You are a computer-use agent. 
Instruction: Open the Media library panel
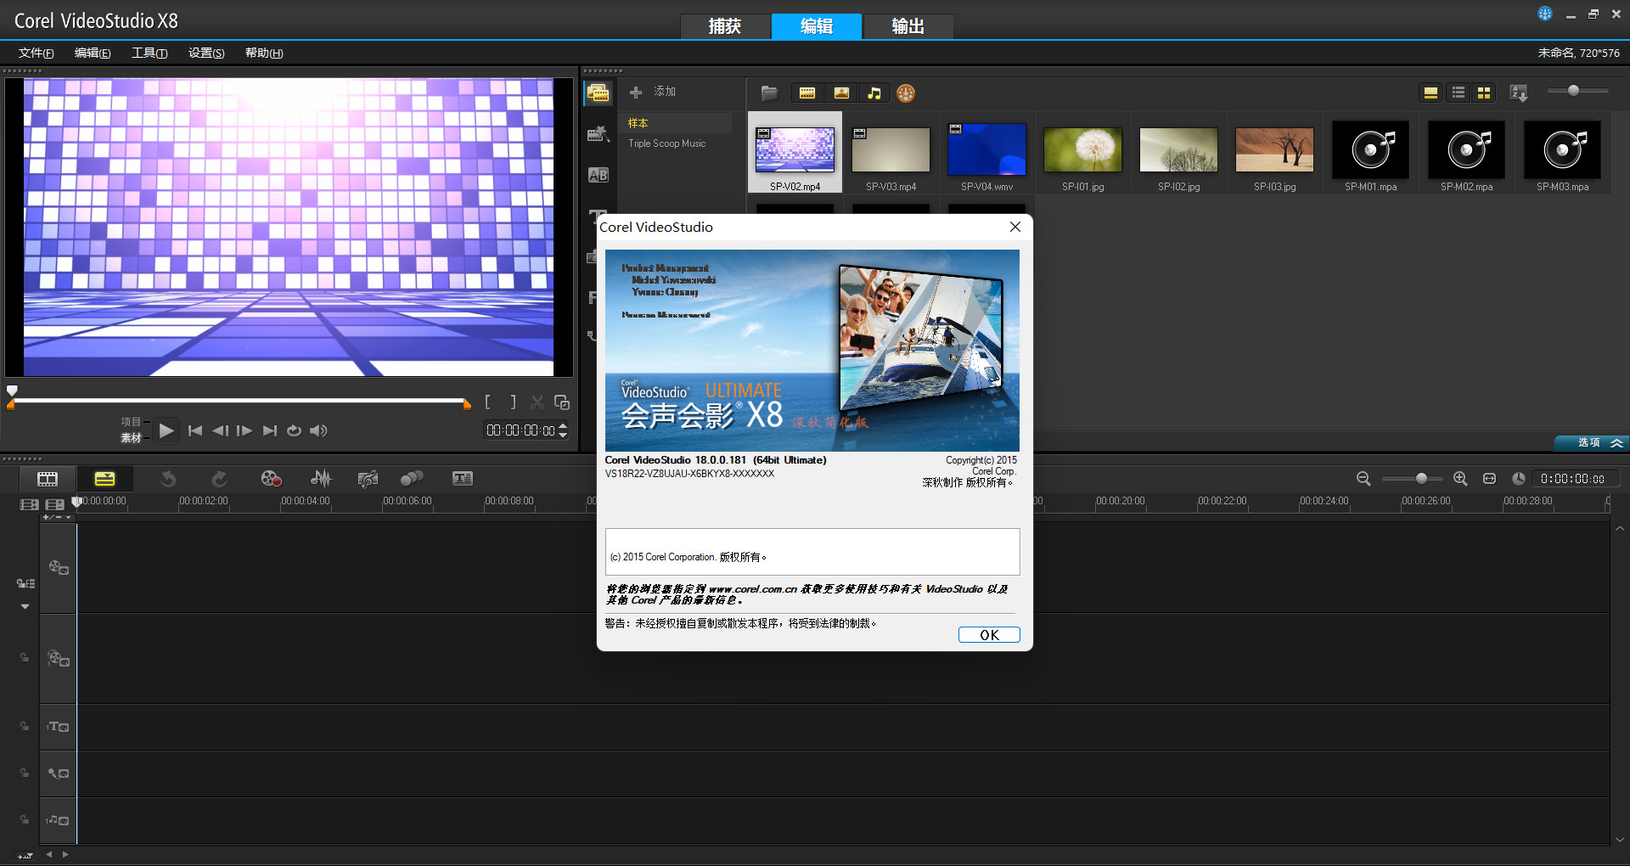coord(599,93)
